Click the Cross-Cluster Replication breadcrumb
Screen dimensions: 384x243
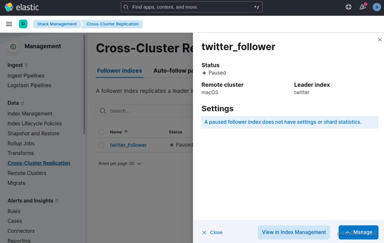[x=113, y=24]
